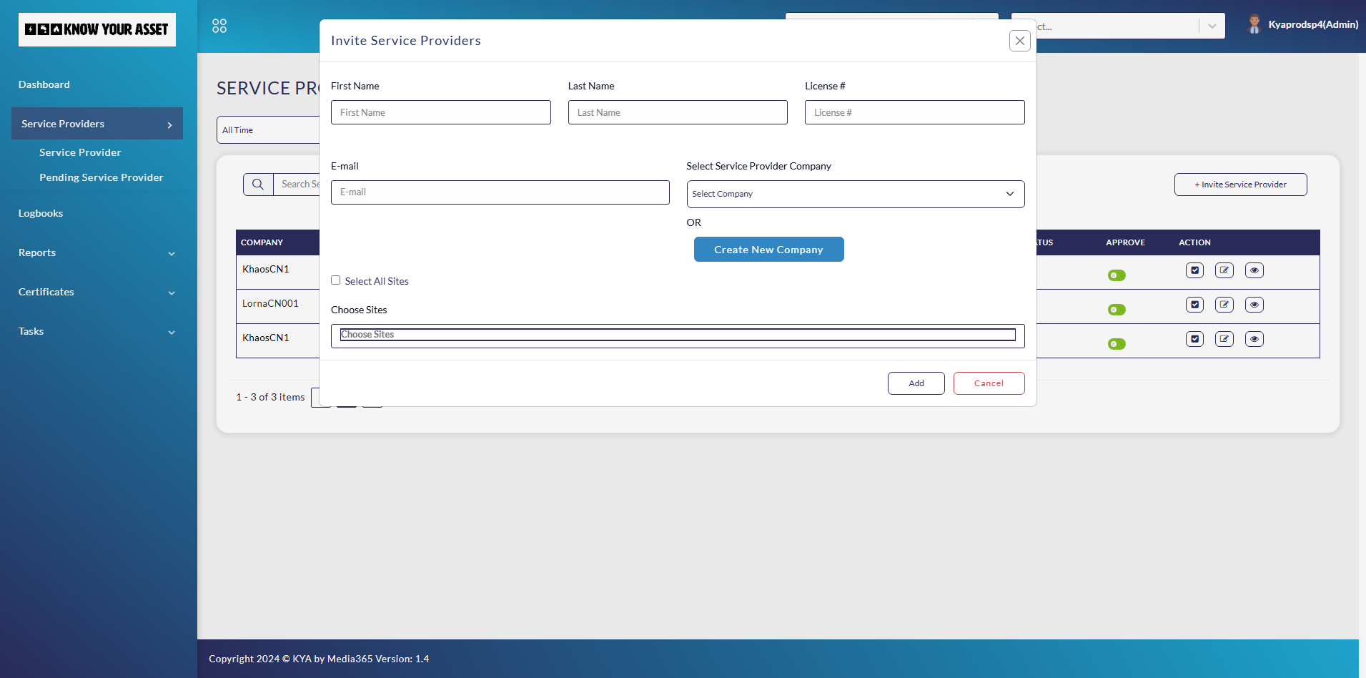This screenshot has width=1366, height=678.
Task: Close the Invite Service Providers dialog
Action: (x=1020, y=41)
